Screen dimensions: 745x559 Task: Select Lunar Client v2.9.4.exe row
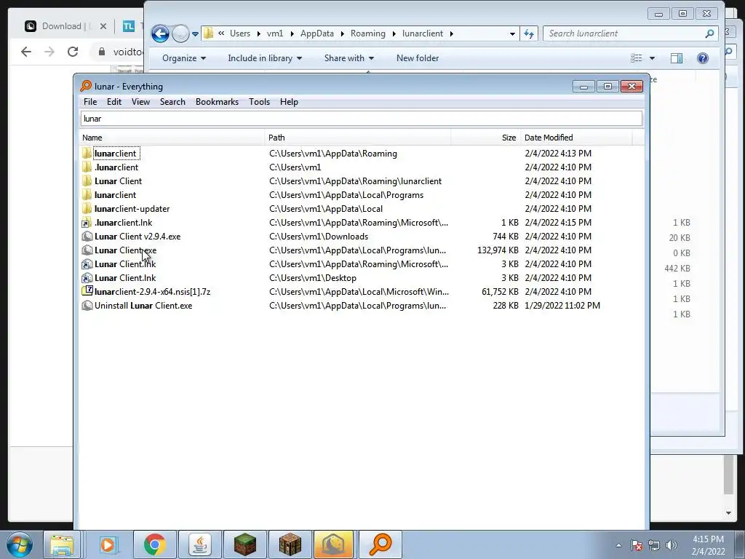[361, 237]
